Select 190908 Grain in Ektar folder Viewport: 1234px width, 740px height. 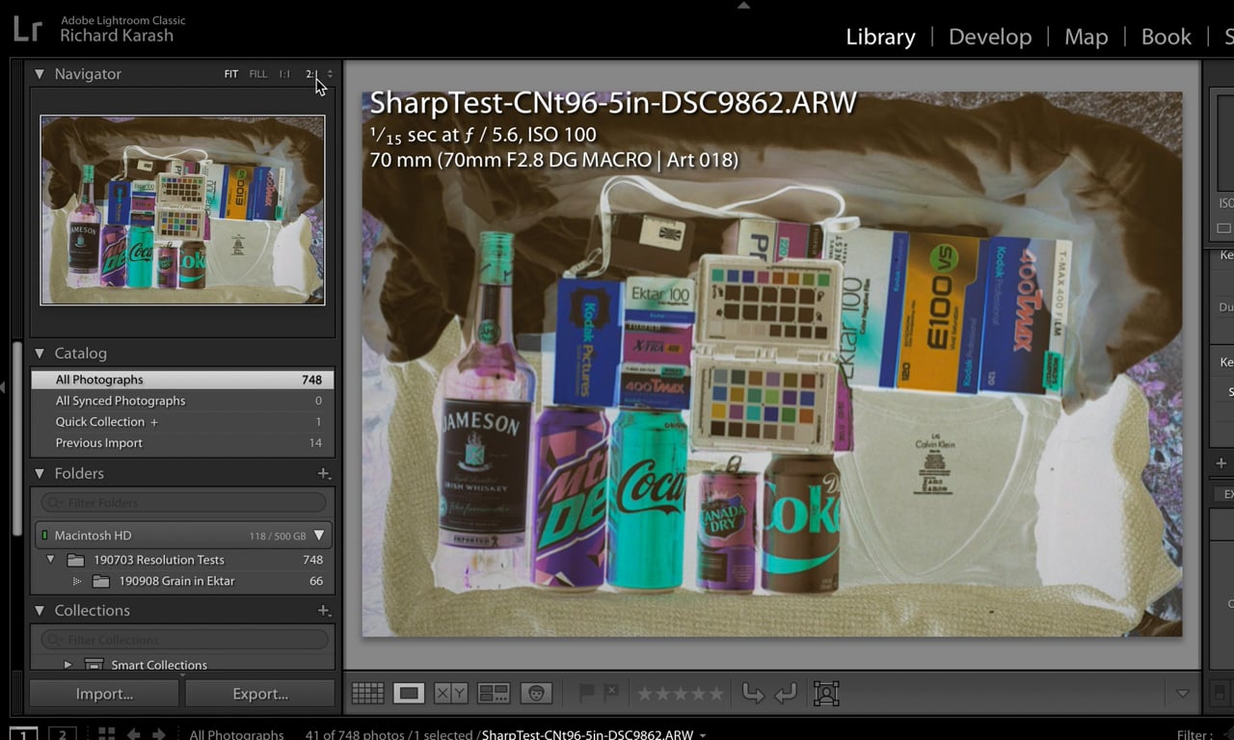(x=183, y=581)
